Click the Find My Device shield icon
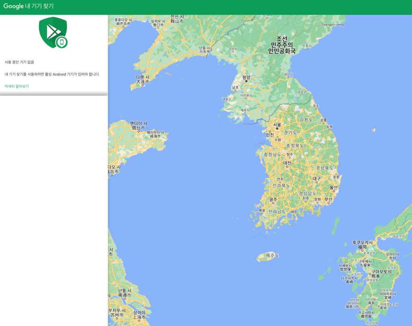Screen dimensions: 412x326 coord(53,33)
